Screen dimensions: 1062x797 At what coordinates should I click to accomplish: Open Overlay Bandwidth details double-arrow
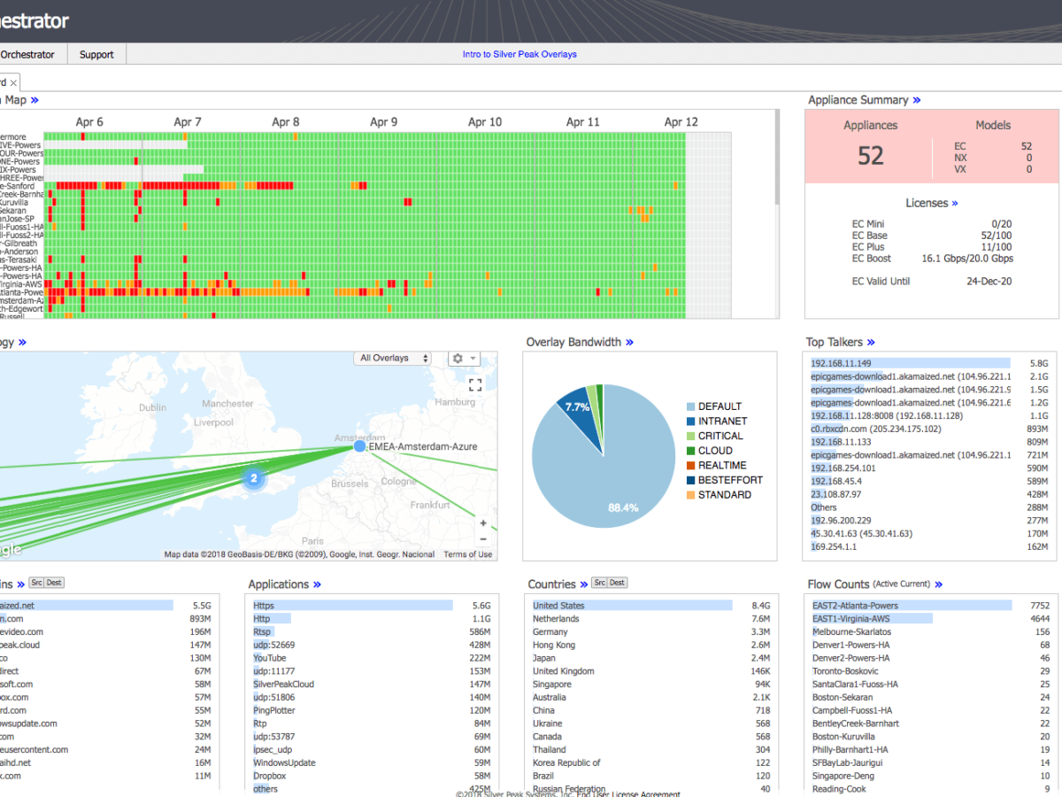pyautogui.click(x=629, y=342)
